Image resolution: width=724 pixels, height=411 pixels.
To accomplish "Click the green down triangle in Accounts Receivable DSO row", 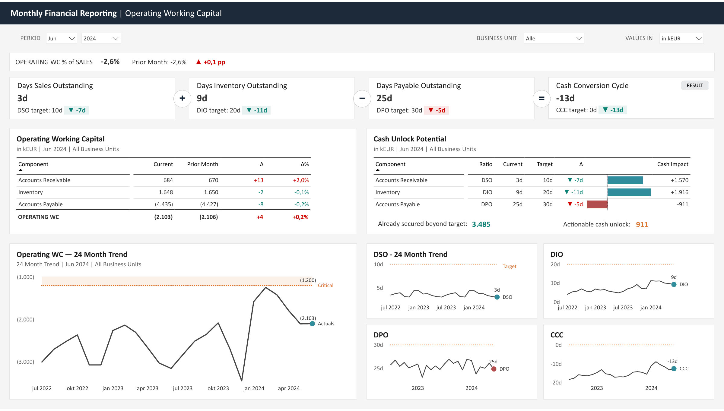I will 570,180.
